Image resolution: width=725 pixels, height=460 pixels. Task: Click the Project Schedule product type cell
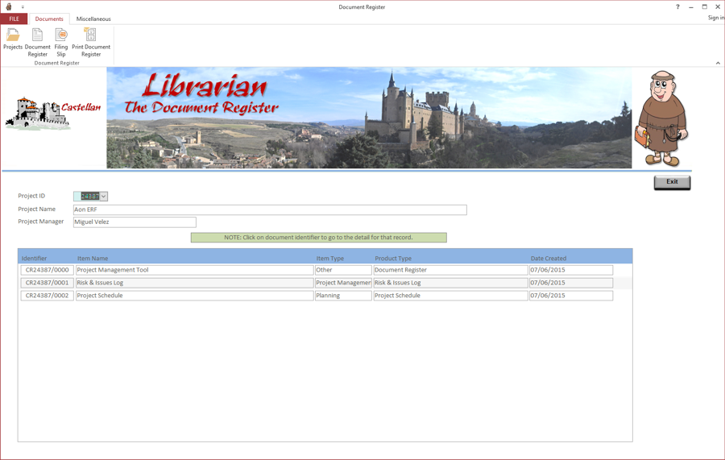coord(450,296)
